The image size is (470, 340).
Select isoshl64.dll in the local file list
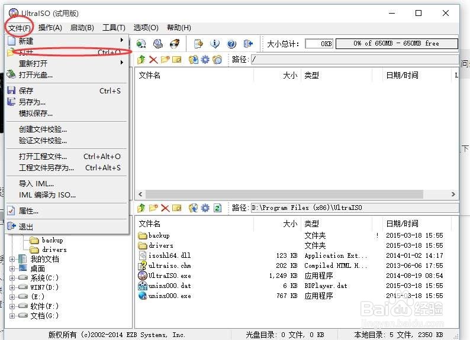click(170, 255)
